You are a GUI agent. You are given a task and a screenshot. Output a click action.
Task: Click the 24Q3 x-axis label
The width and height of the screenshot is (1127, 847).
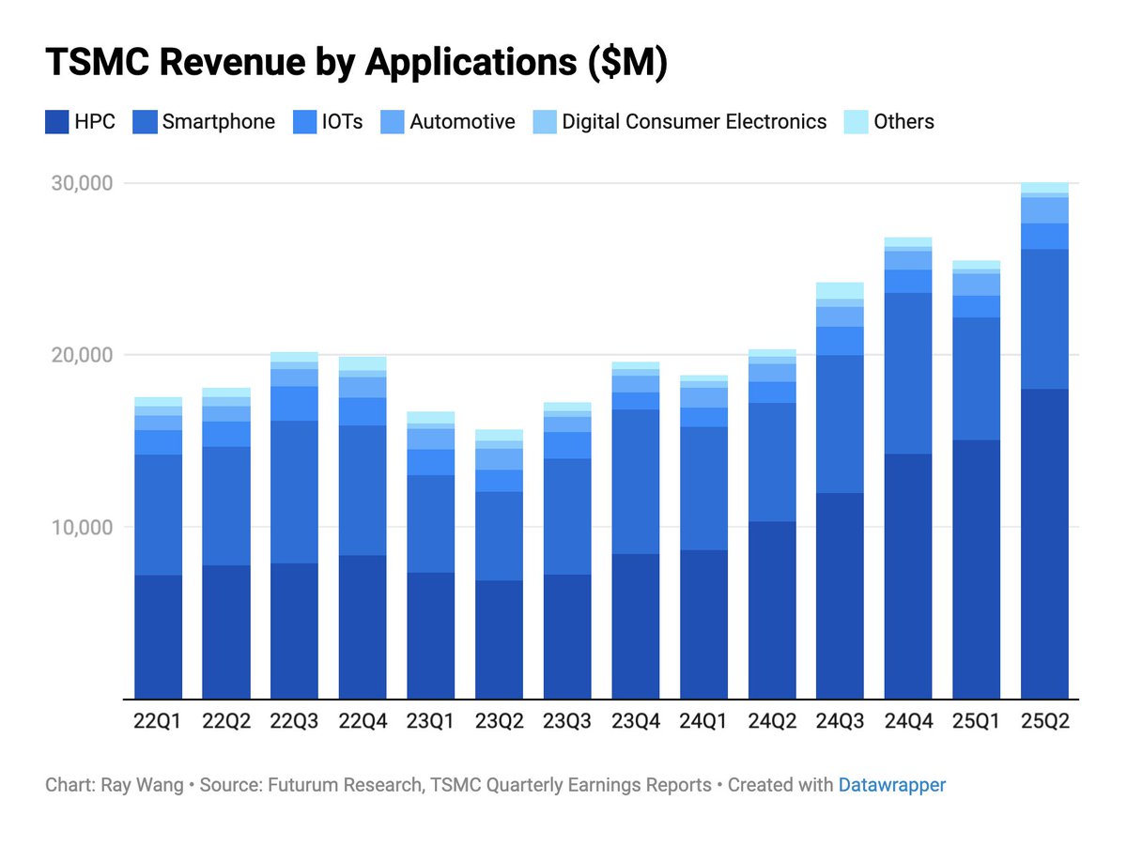(840, 721)
